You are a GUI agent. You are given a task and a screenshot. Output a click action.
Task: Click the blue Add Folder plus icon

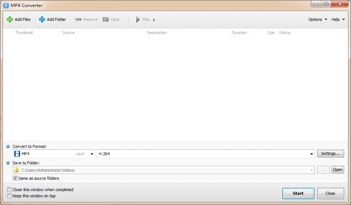click(42, 19)
